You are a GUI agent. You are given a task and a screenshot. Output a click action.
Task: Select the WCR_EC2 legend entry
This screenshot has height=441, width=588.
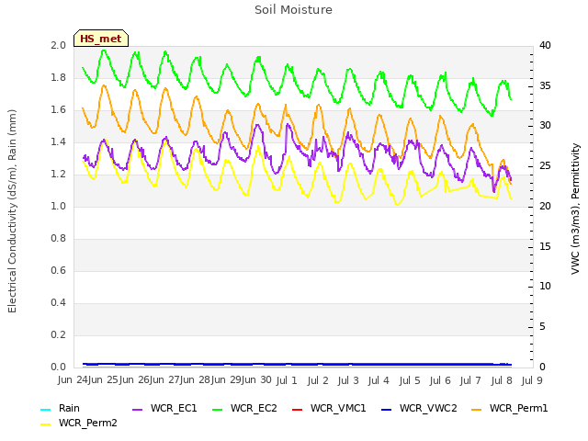(244, 408)
